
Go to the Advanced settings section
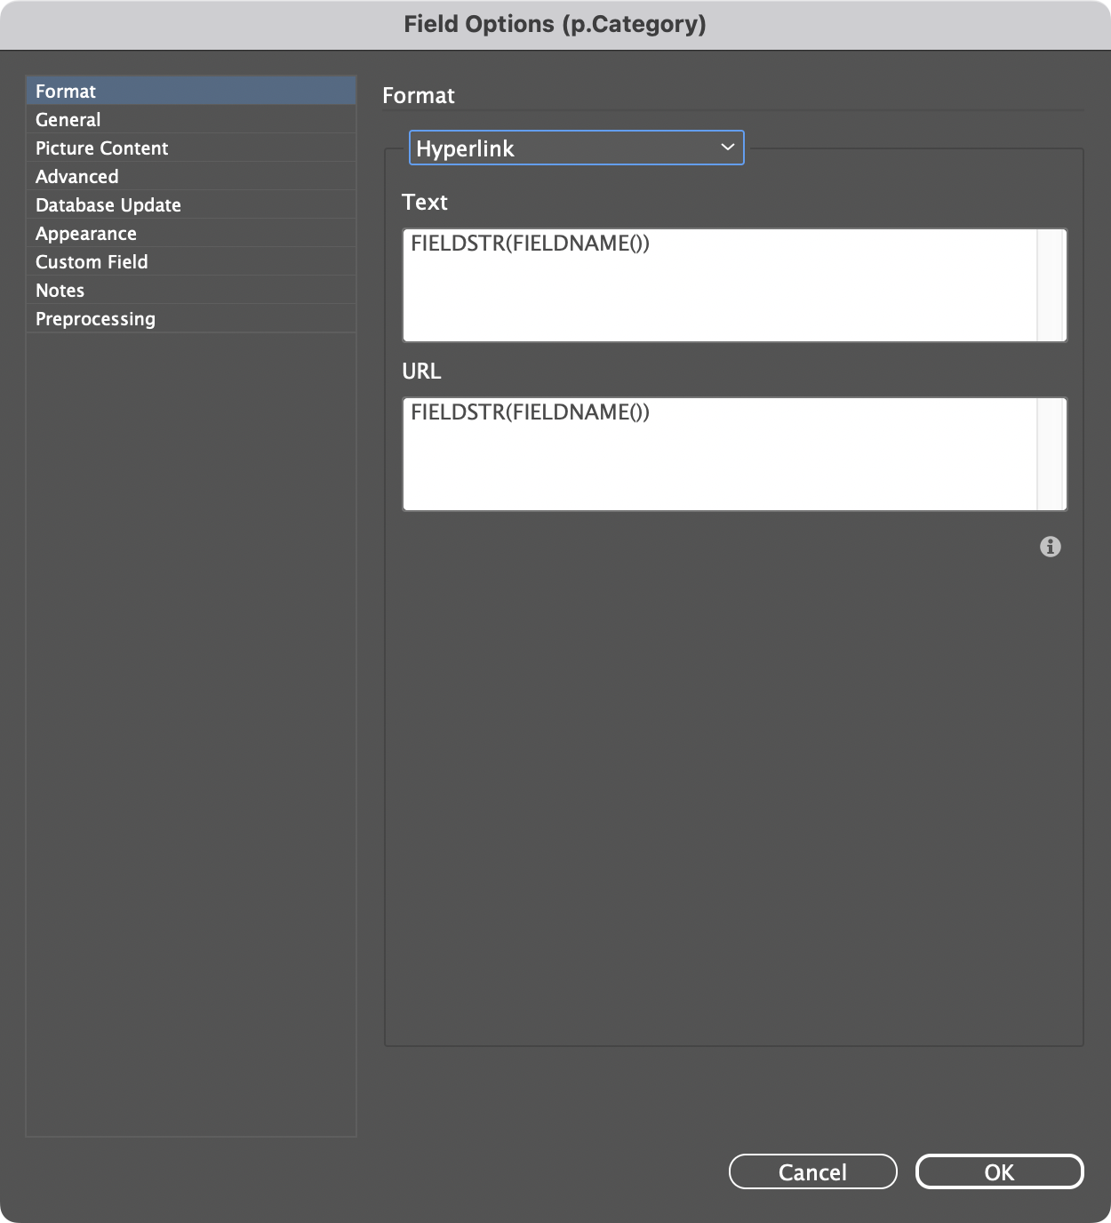77,177
